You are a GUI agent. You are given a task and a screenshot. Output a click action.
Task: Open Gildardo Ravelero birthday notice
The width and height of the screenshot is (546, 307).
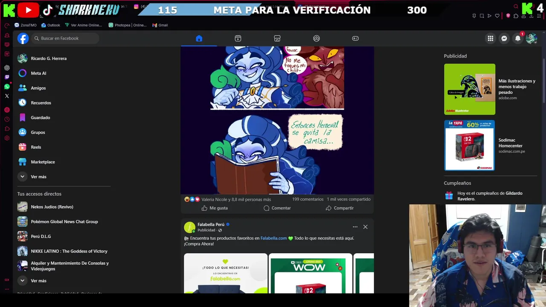click(x=491, y=196)
